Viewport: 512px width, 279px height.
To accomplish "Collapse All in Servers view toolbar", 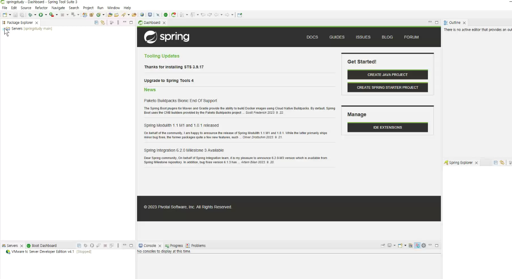I will (79, 246).
